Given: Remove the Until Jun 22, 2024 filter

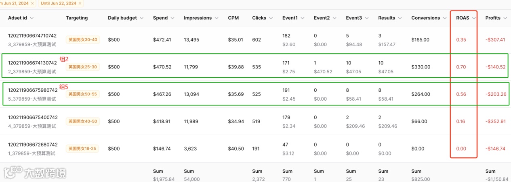Looking at the screenshot, I should [x=80, y=3].
